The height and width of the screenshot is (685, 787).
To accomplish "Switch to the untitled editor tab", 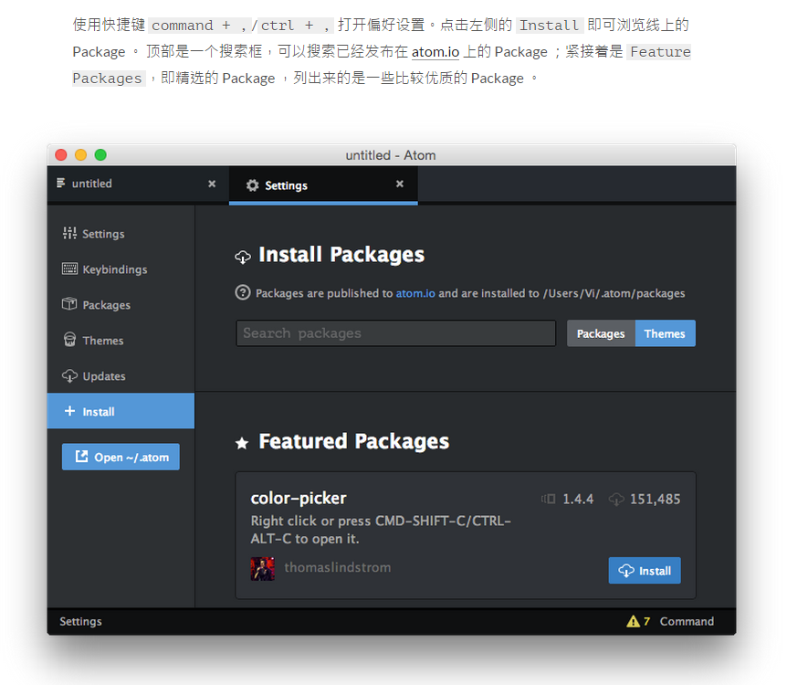I will [x=138, y=184].
